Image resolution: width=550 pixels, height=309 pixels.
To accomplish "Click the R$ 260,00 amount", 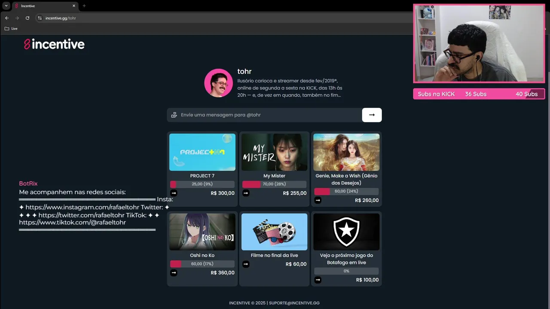I will (367, 200).
